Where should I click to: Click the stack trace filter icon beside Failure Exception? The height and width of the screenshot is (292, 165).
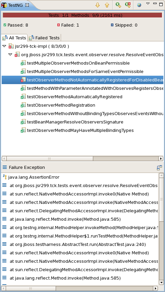159,168
